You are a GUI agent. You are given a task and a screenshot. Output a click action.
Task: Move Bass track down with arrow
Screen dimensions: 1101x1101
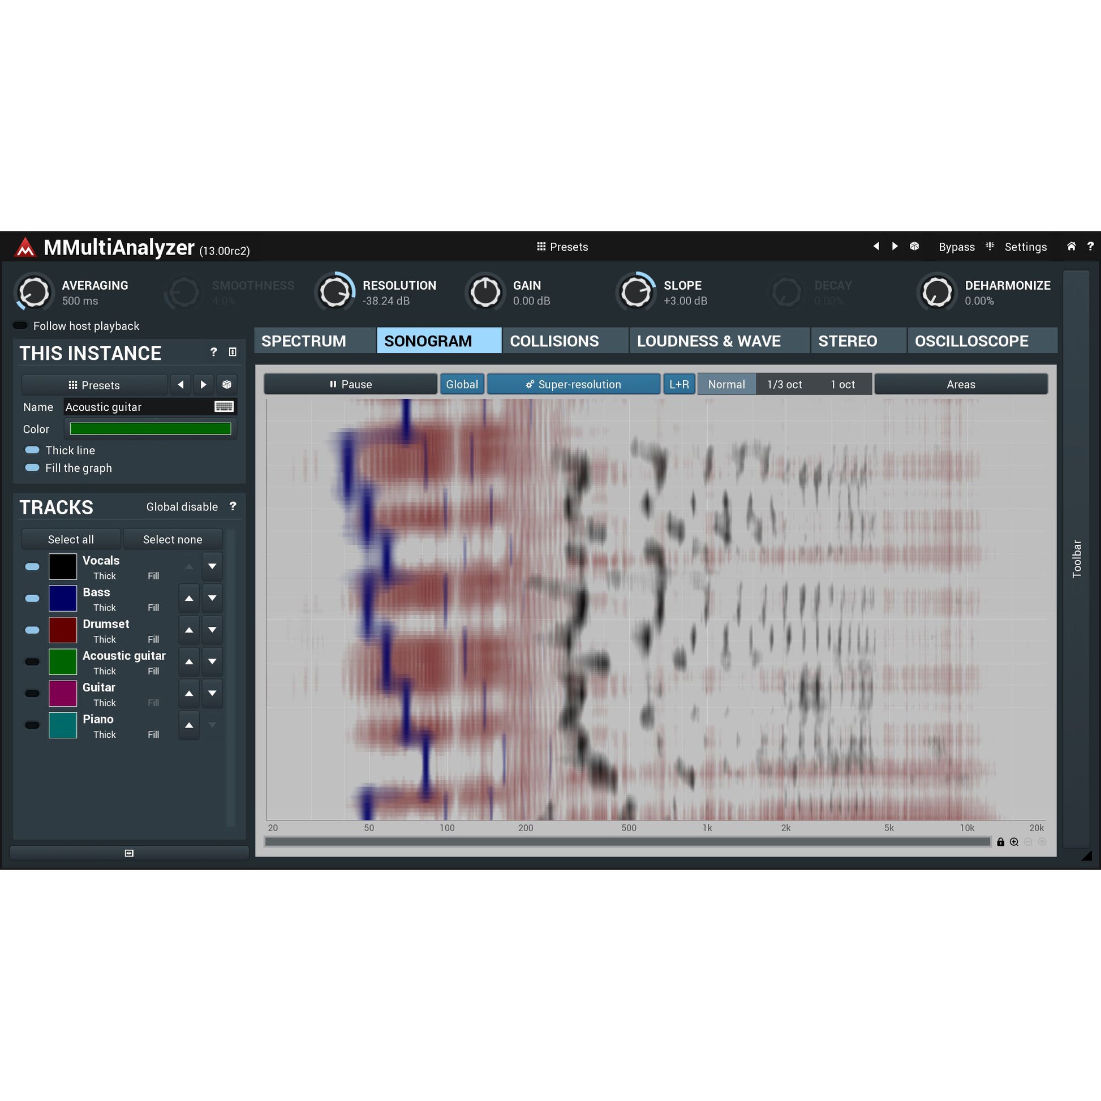pyautogui.click(x=212, y=599)
